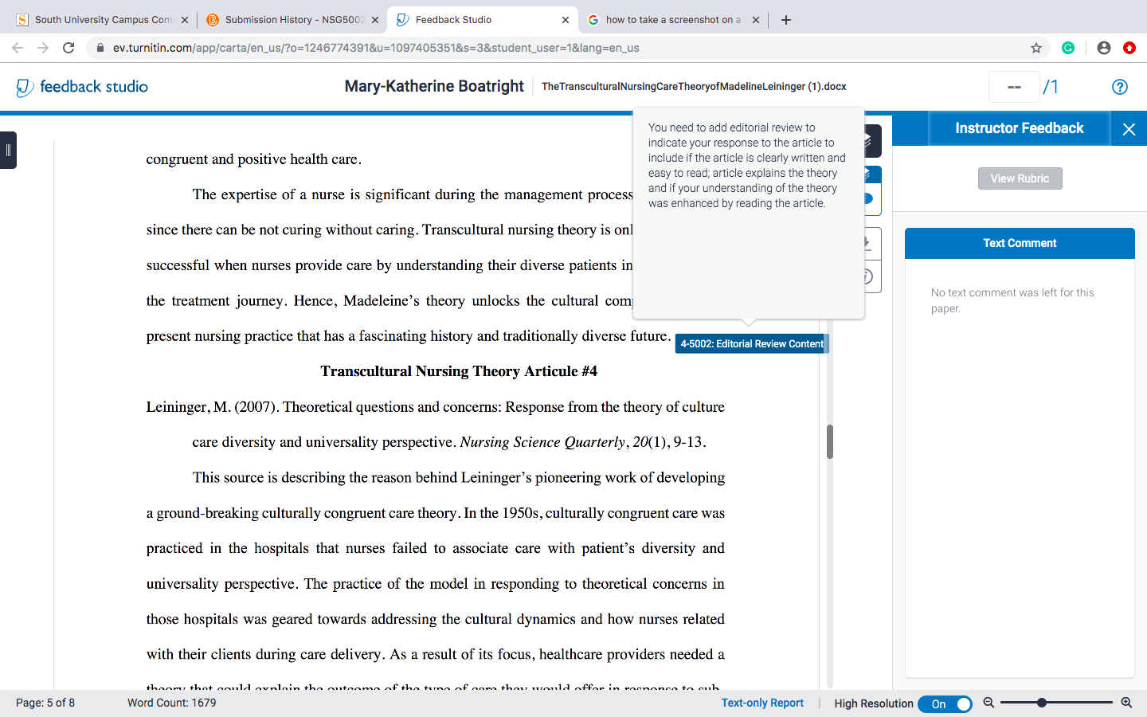Viewport: 1147px width, 717px height.
Task: Click the Feedback Studio logo
Action: click(82, 87)
